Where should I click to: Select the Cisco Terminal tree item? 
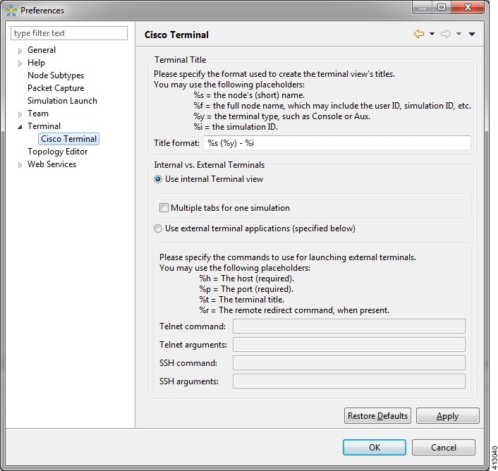(x=68, y=139)
